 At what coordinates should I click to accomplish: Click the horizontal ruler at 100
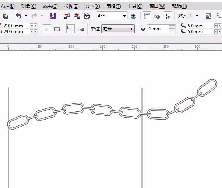[71, 46]
